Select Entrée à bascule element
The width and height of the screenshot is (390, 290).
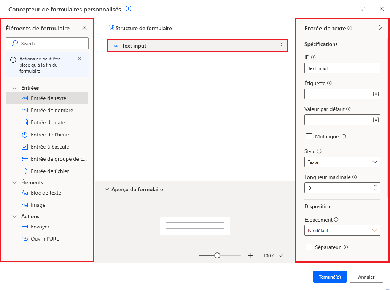pyautogui.click(x=50, y=147)
